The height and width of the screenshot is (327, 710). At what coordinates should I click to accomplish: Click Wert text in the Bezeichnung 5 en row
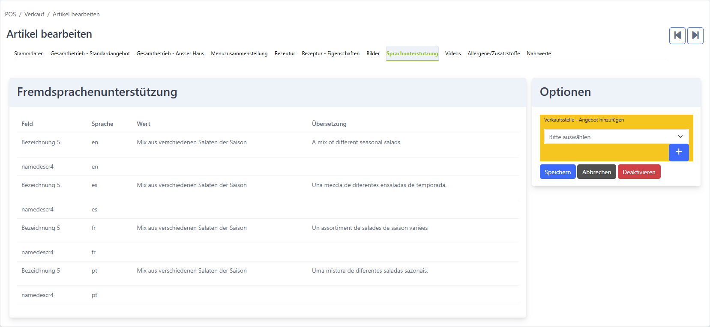(x=192, y=142)
